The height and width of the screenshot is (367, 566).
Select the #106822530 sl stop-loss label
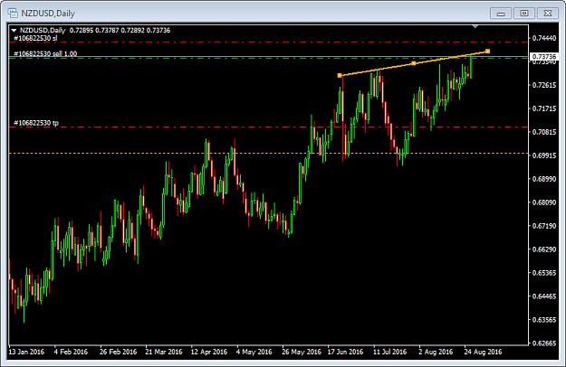tap(35, 38)
